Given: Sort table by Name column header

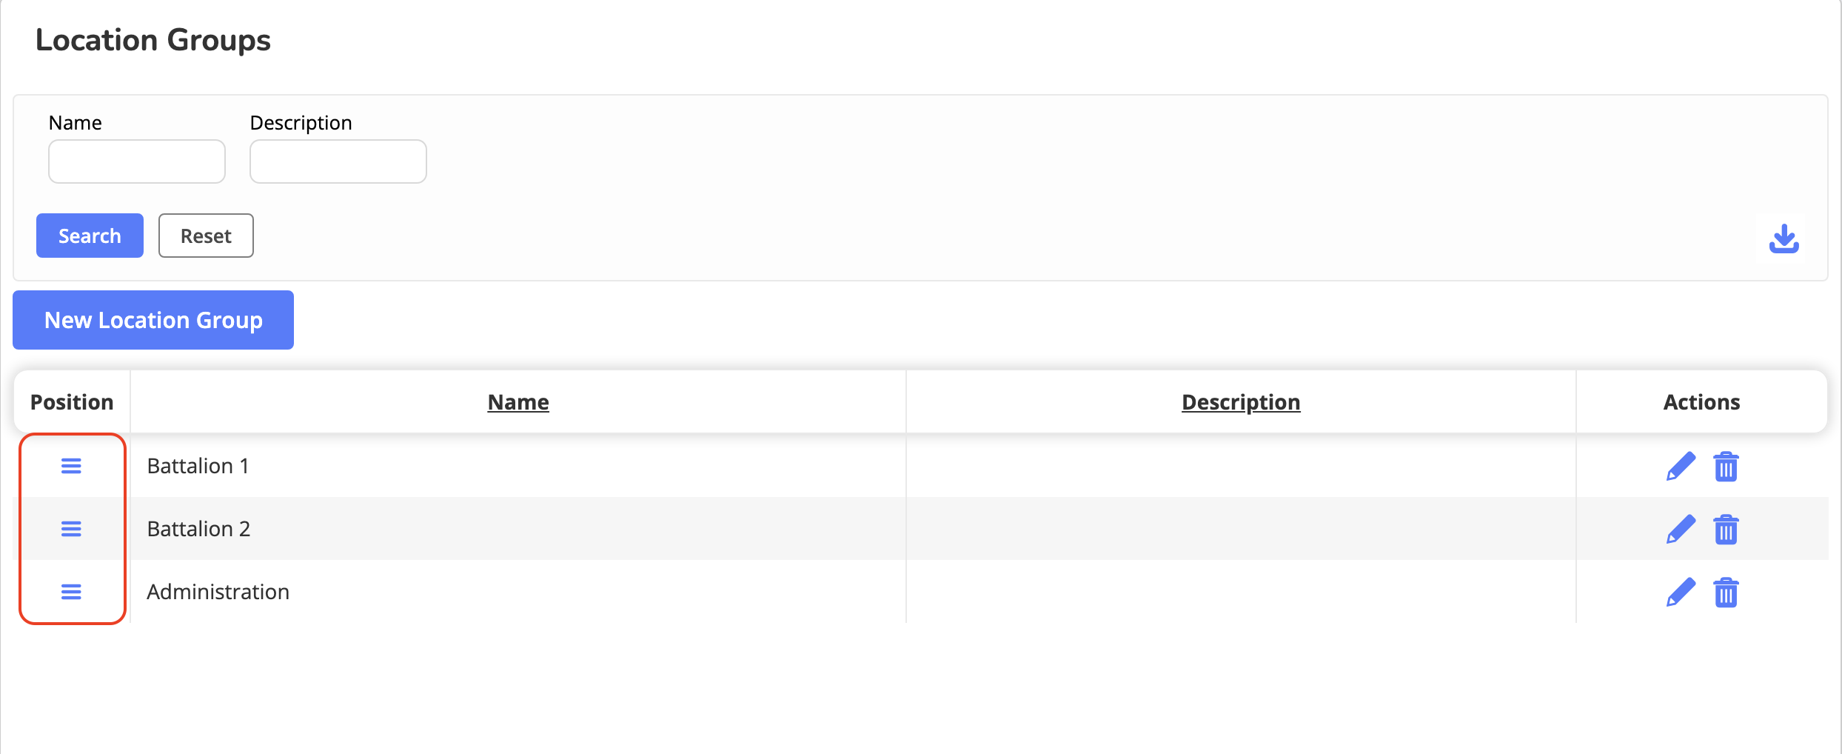Looking at the screenshot, I should tap(518, 402).
